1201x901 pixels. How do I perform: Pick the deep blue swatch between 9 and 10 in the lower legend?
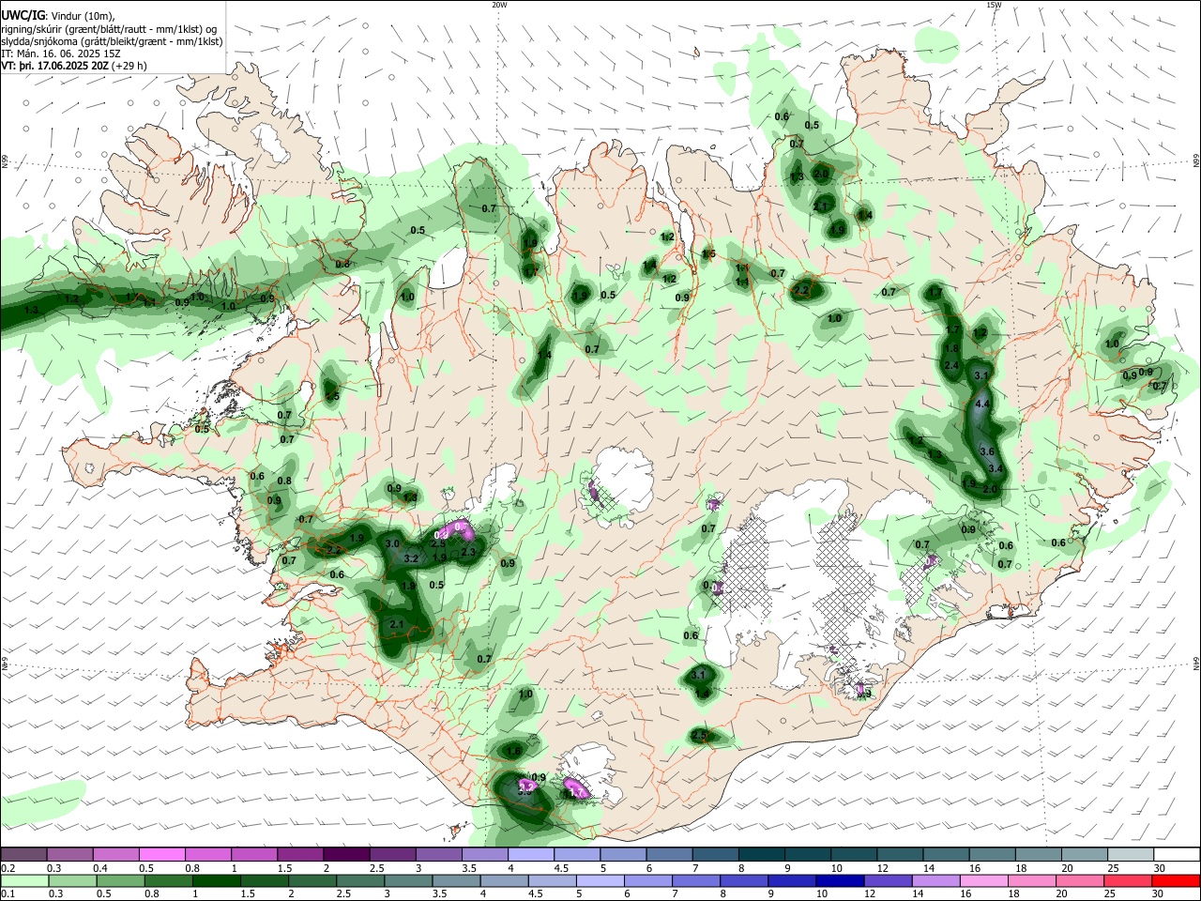tap(792, 880)
